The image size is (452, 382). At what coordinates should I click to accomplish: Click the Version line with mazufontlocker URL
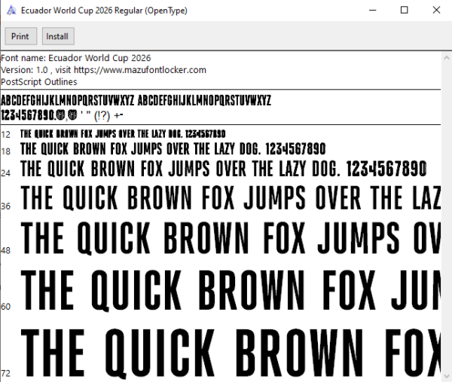point(103,70)
